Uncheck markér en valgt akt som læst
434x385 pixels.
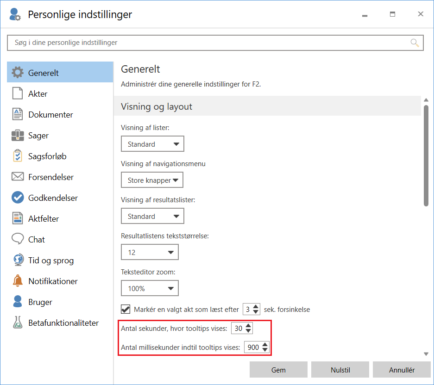(x=125, y=309)
